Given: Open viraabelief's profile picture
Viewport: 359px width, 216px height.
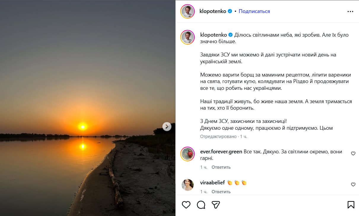Looking at the screenshot, I should point(188,185).
